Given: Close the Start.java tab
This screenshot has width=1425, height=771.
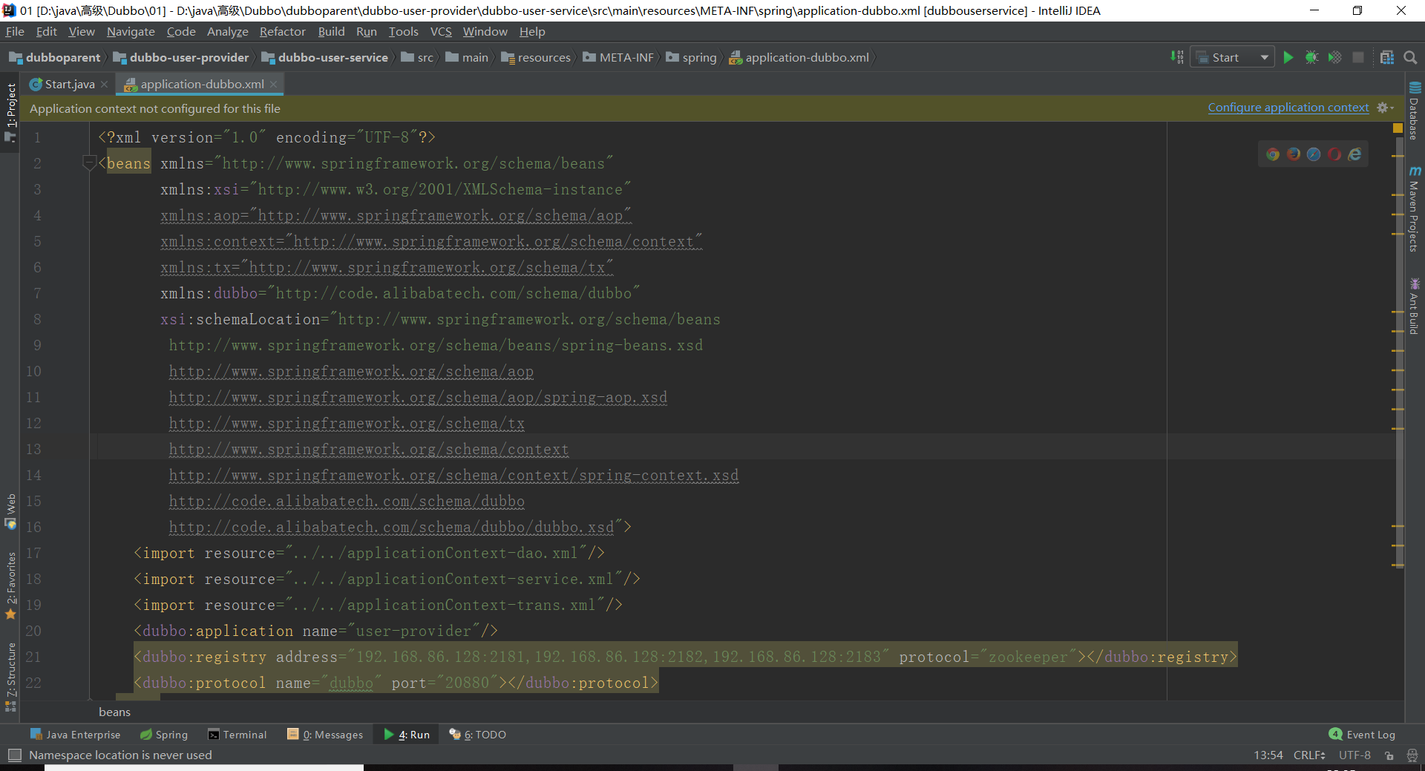Looking at the screenshot, I should pos(105,84).
